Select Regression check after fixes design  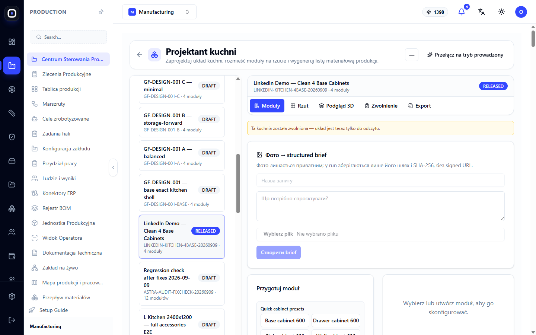point(182,284)
